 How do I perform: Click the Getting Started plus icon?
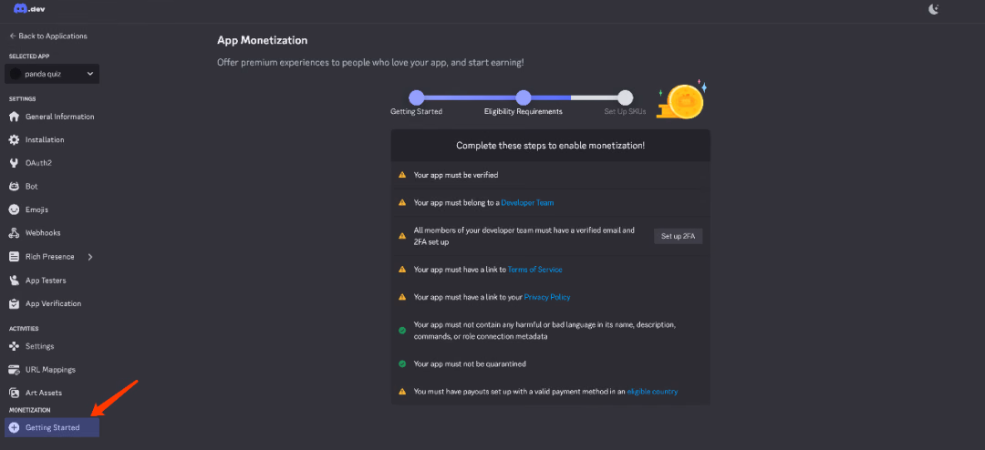coord(14,428)
